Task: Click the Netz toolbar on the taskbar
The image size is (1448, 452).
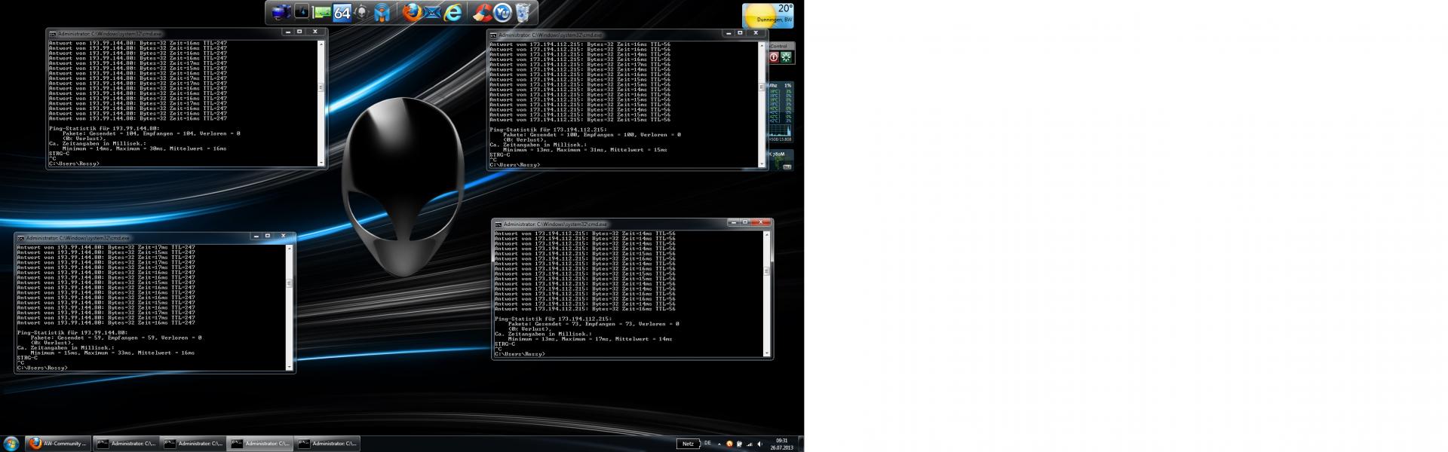Action: coord(688,444)
